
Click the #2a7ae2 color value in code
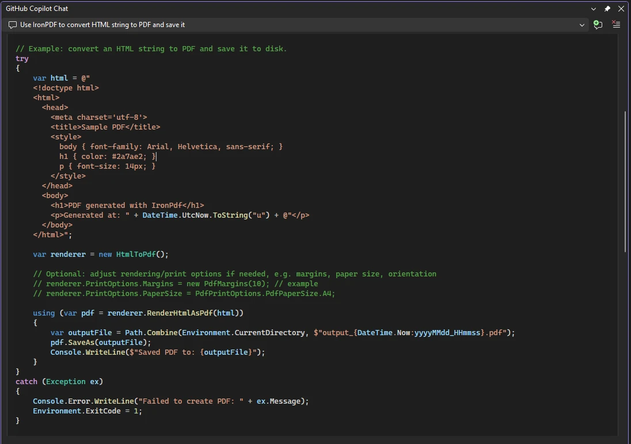tap(125, 156)
